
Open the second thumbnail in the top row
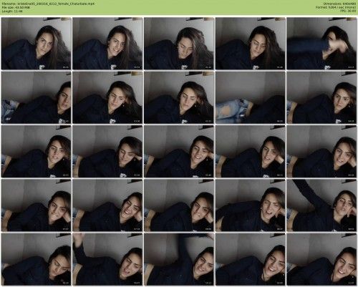[x=107, y=44]
